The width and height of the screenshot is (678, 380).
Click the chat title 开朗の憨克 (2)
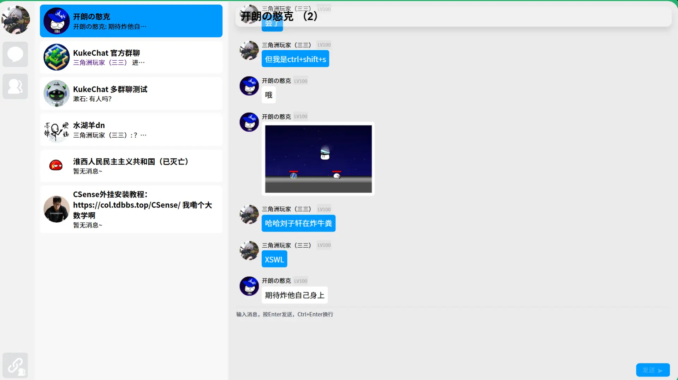279,16
